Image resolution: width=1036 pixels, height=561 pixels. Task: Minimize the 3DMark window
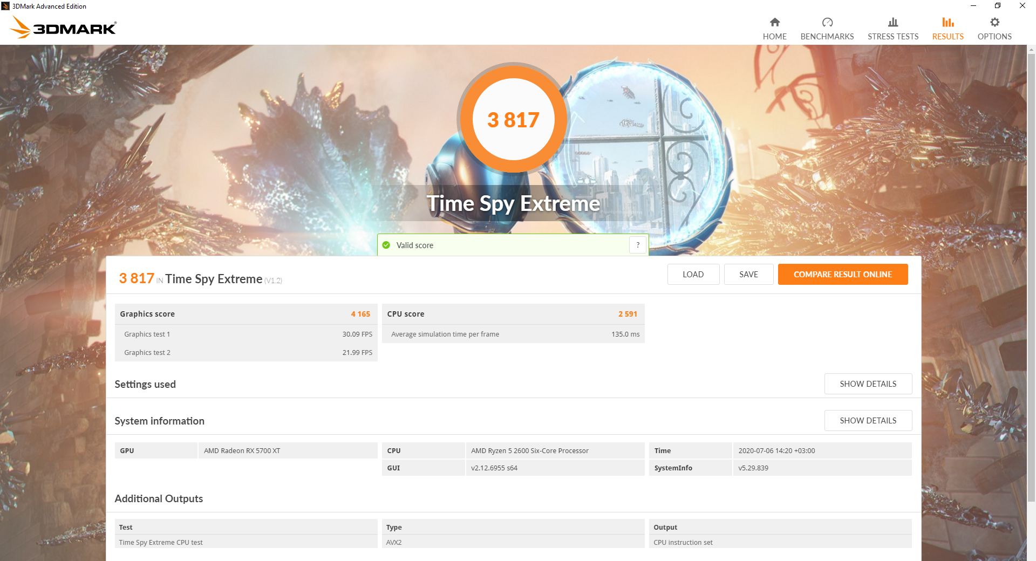(x=973, y=6)
